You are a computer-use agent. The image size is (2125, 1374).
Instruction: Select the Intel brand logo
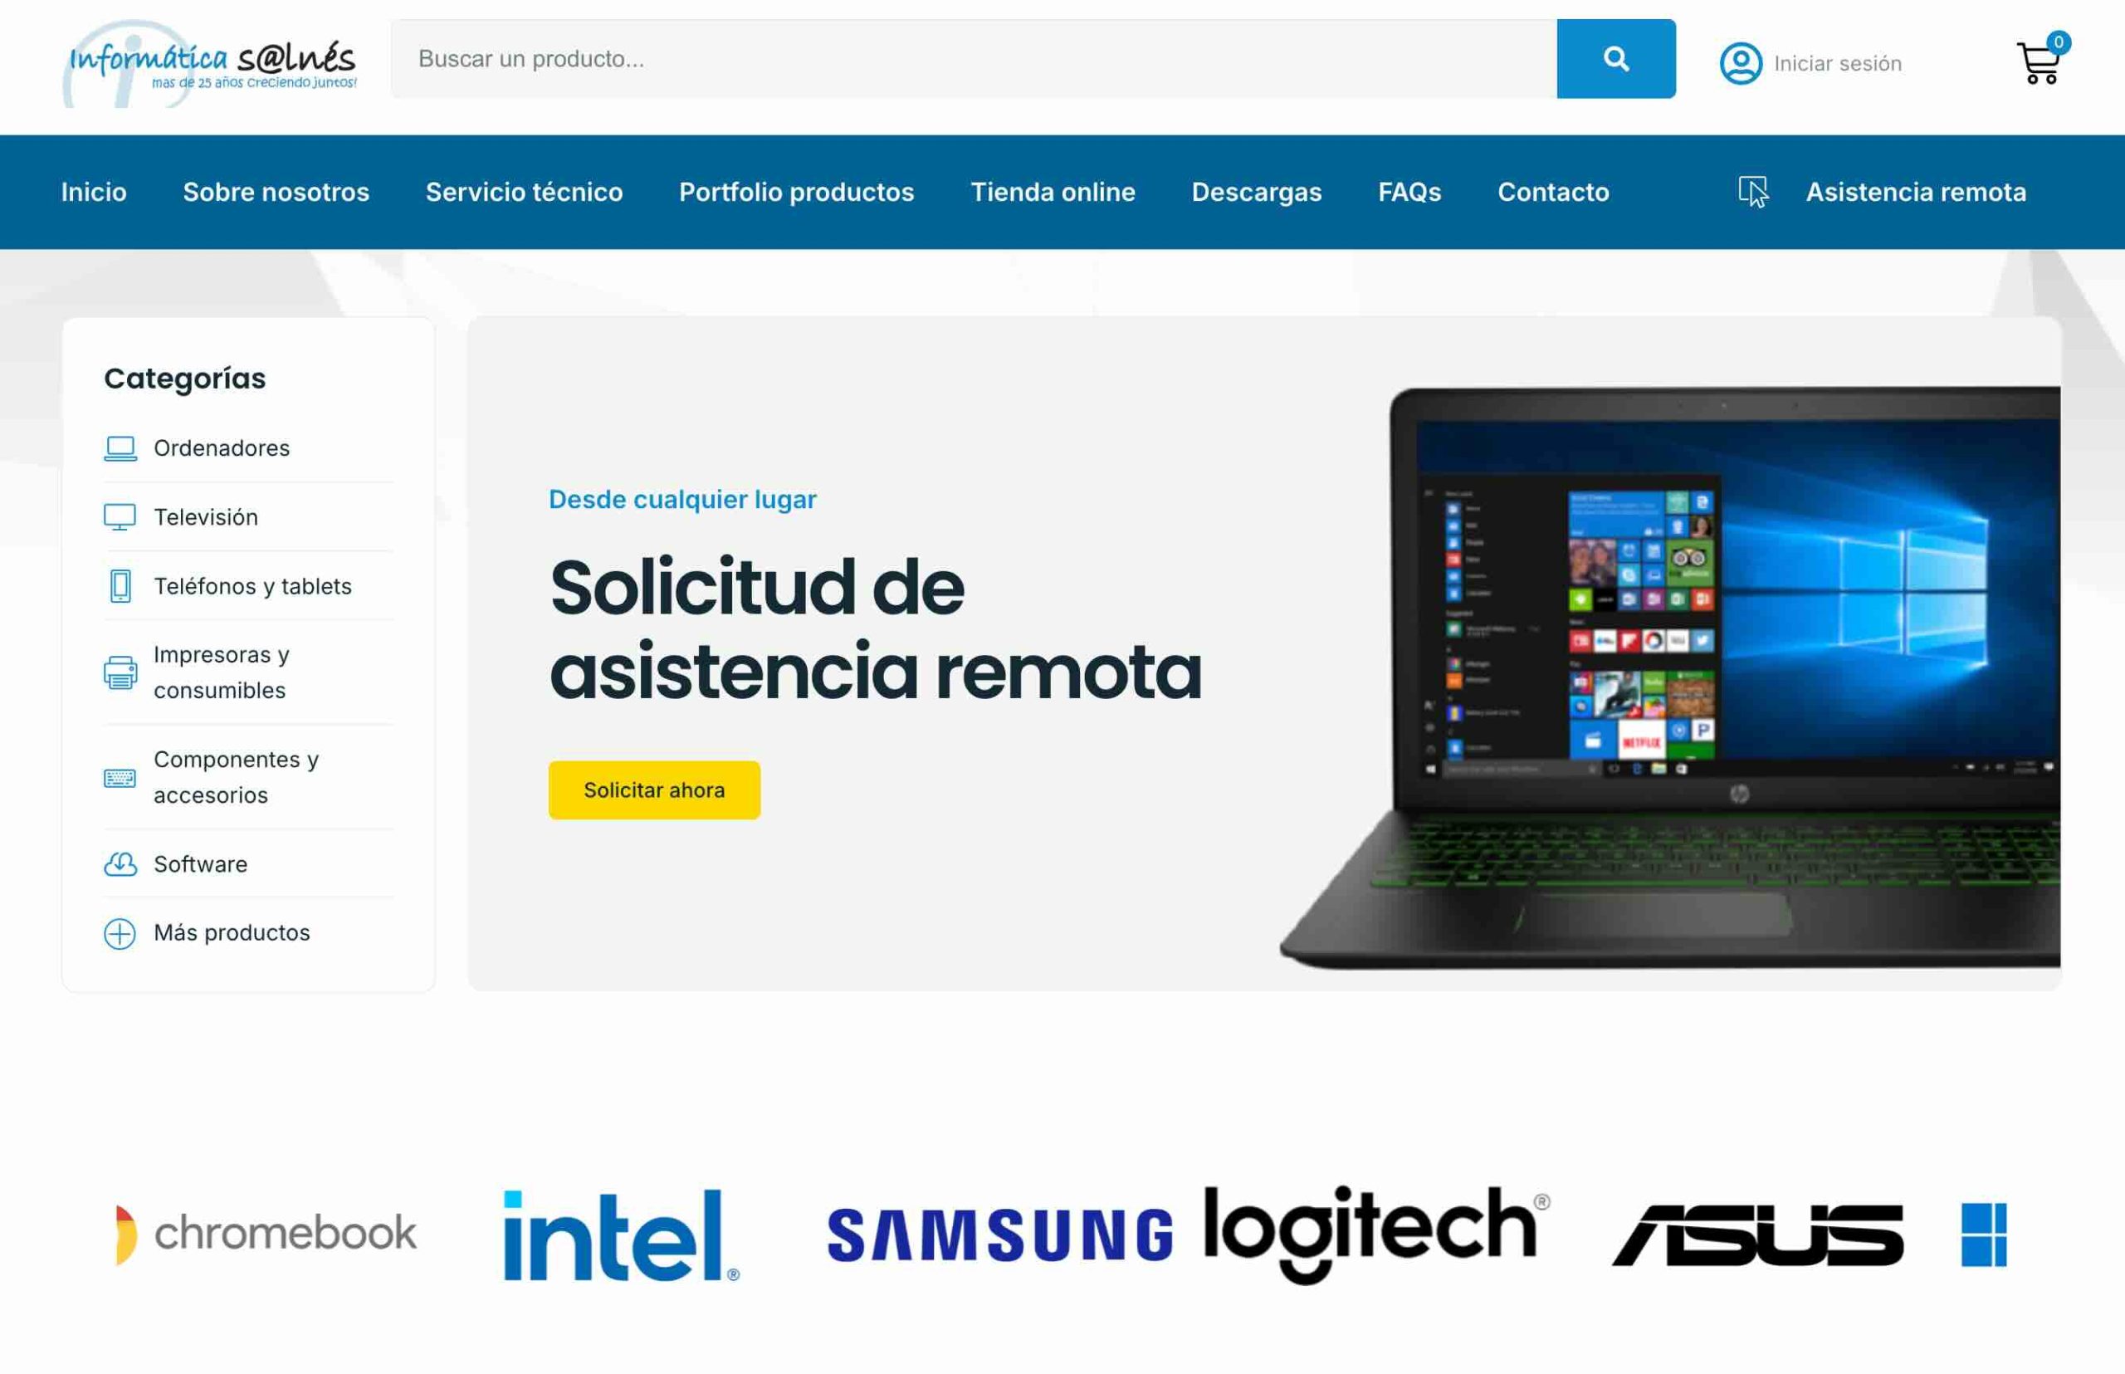click(622, 1235)
